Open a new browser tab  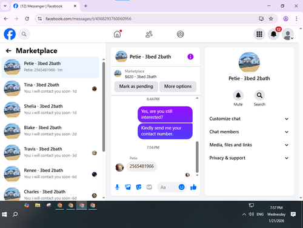pyautogui.click(x=85, y=6)
